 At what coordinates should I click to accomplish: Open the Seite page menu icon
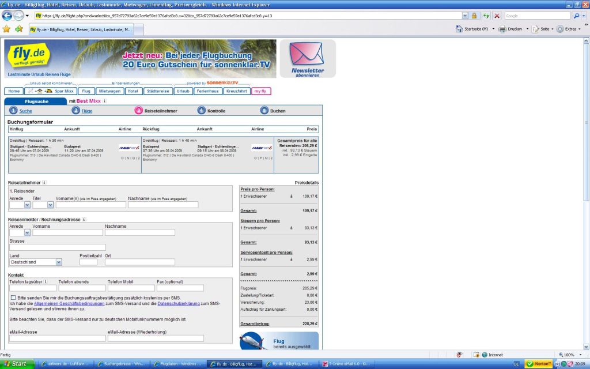pos(535,29)
